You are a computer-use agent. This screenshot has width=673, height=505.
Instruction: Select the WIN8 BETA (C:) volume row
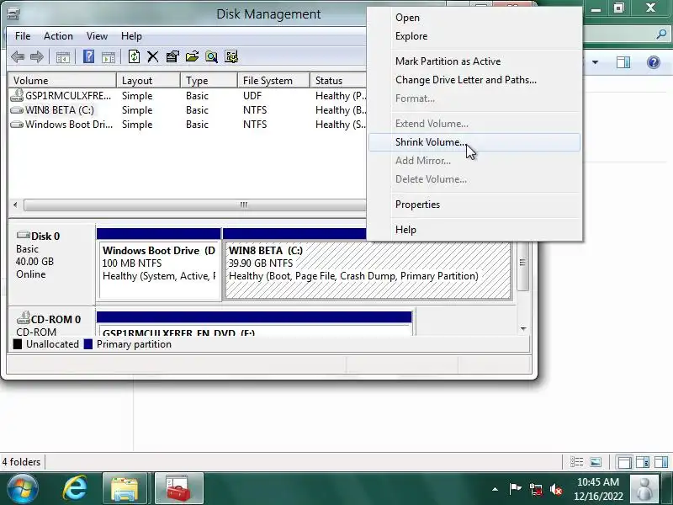click(188, 110)
